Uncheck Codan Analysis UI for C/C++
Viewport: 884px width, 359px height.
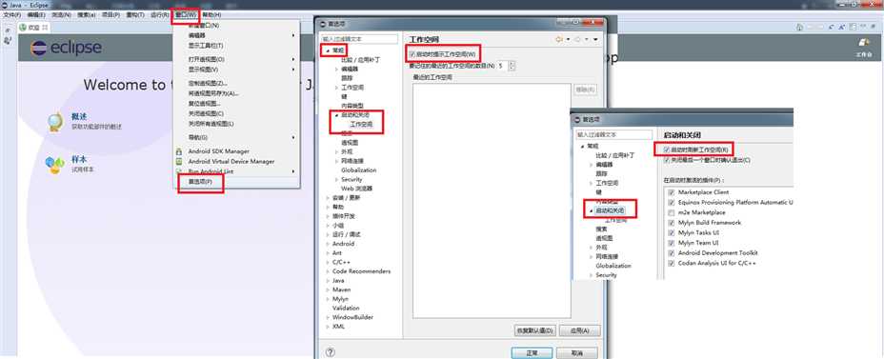tap(671, 263)
